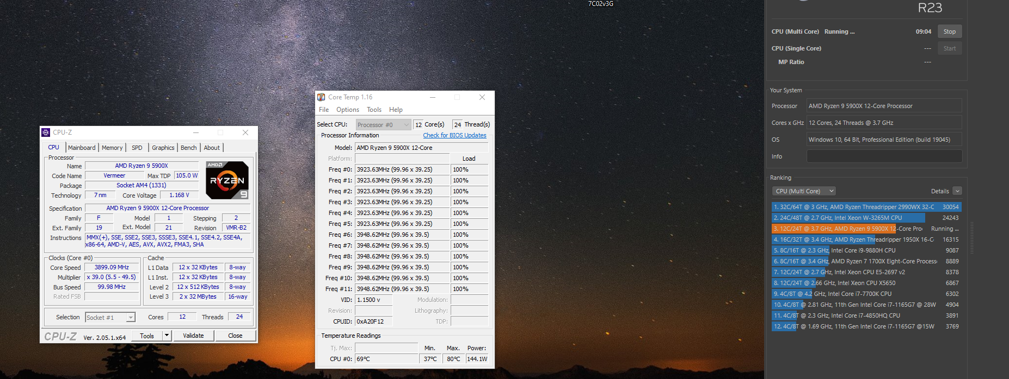Screen dimensions: 1009x379
Task: Select the CPU tab in CPU-Z
Action: coord(54,147)
